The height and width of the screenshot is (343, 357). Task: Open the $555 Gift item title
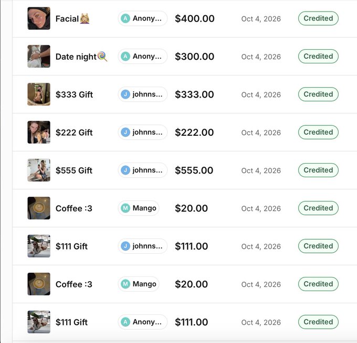[74, 170]
